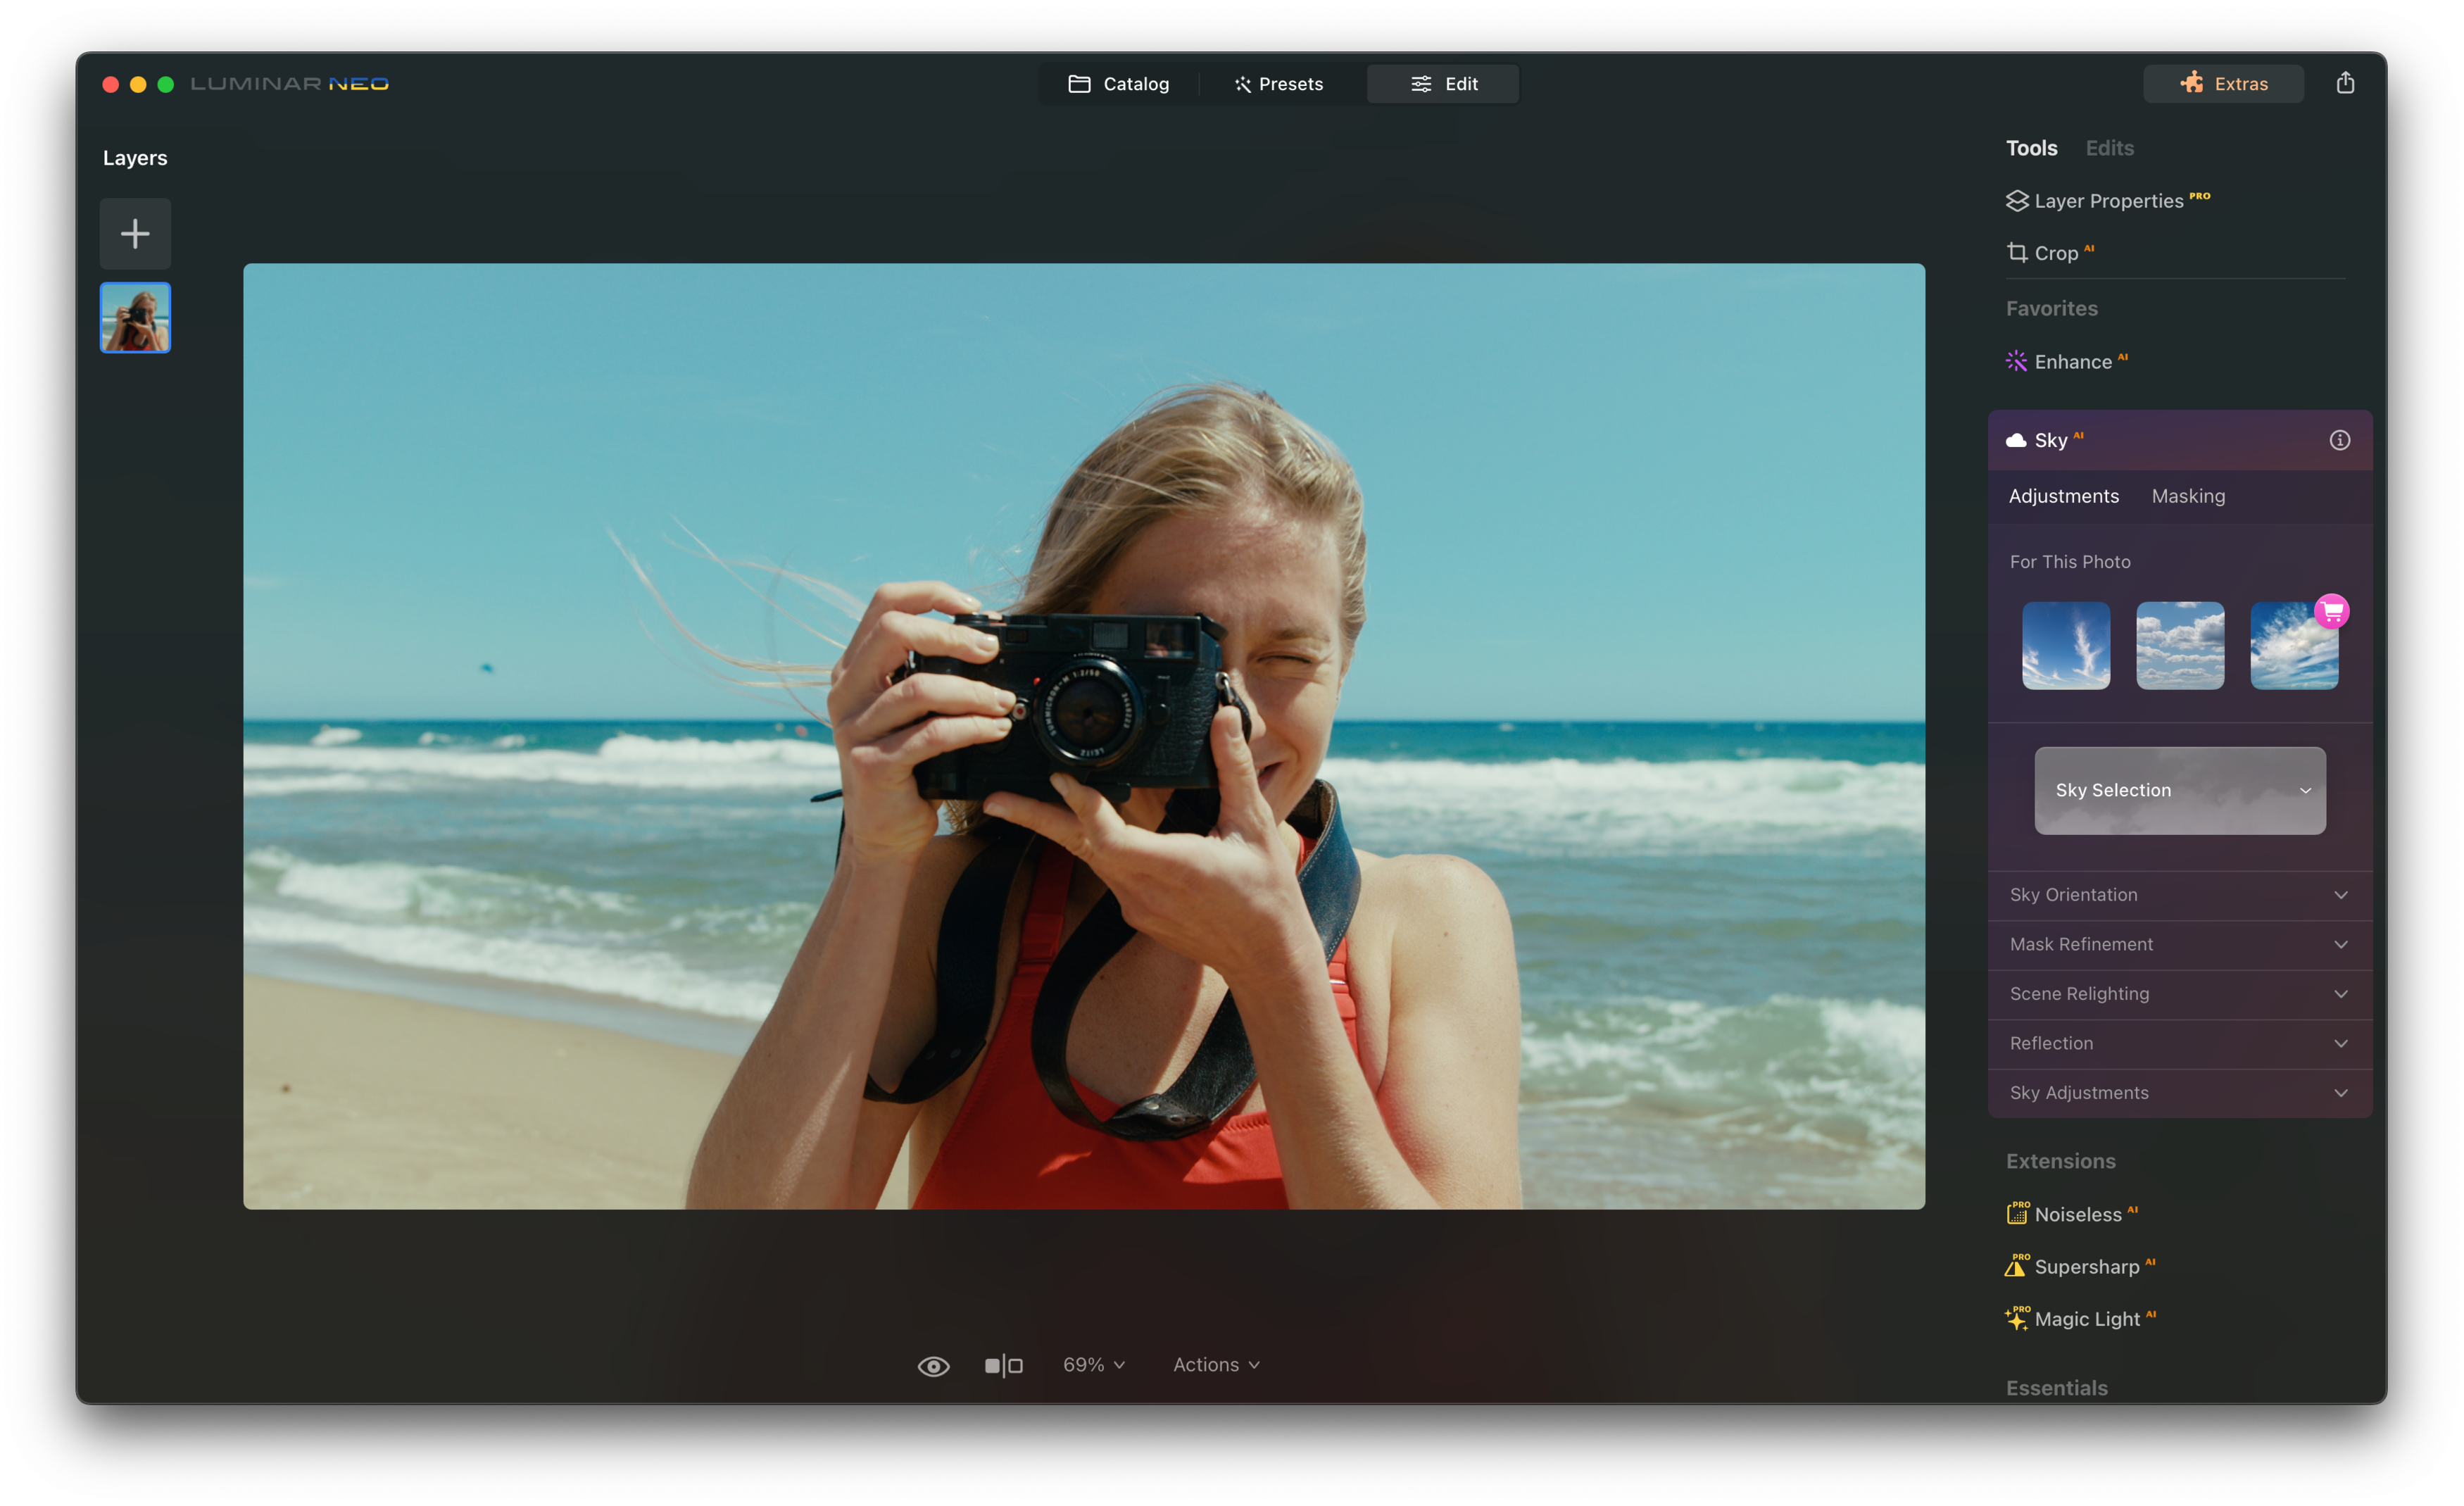Close the window with red button

[x=111, y=84]
